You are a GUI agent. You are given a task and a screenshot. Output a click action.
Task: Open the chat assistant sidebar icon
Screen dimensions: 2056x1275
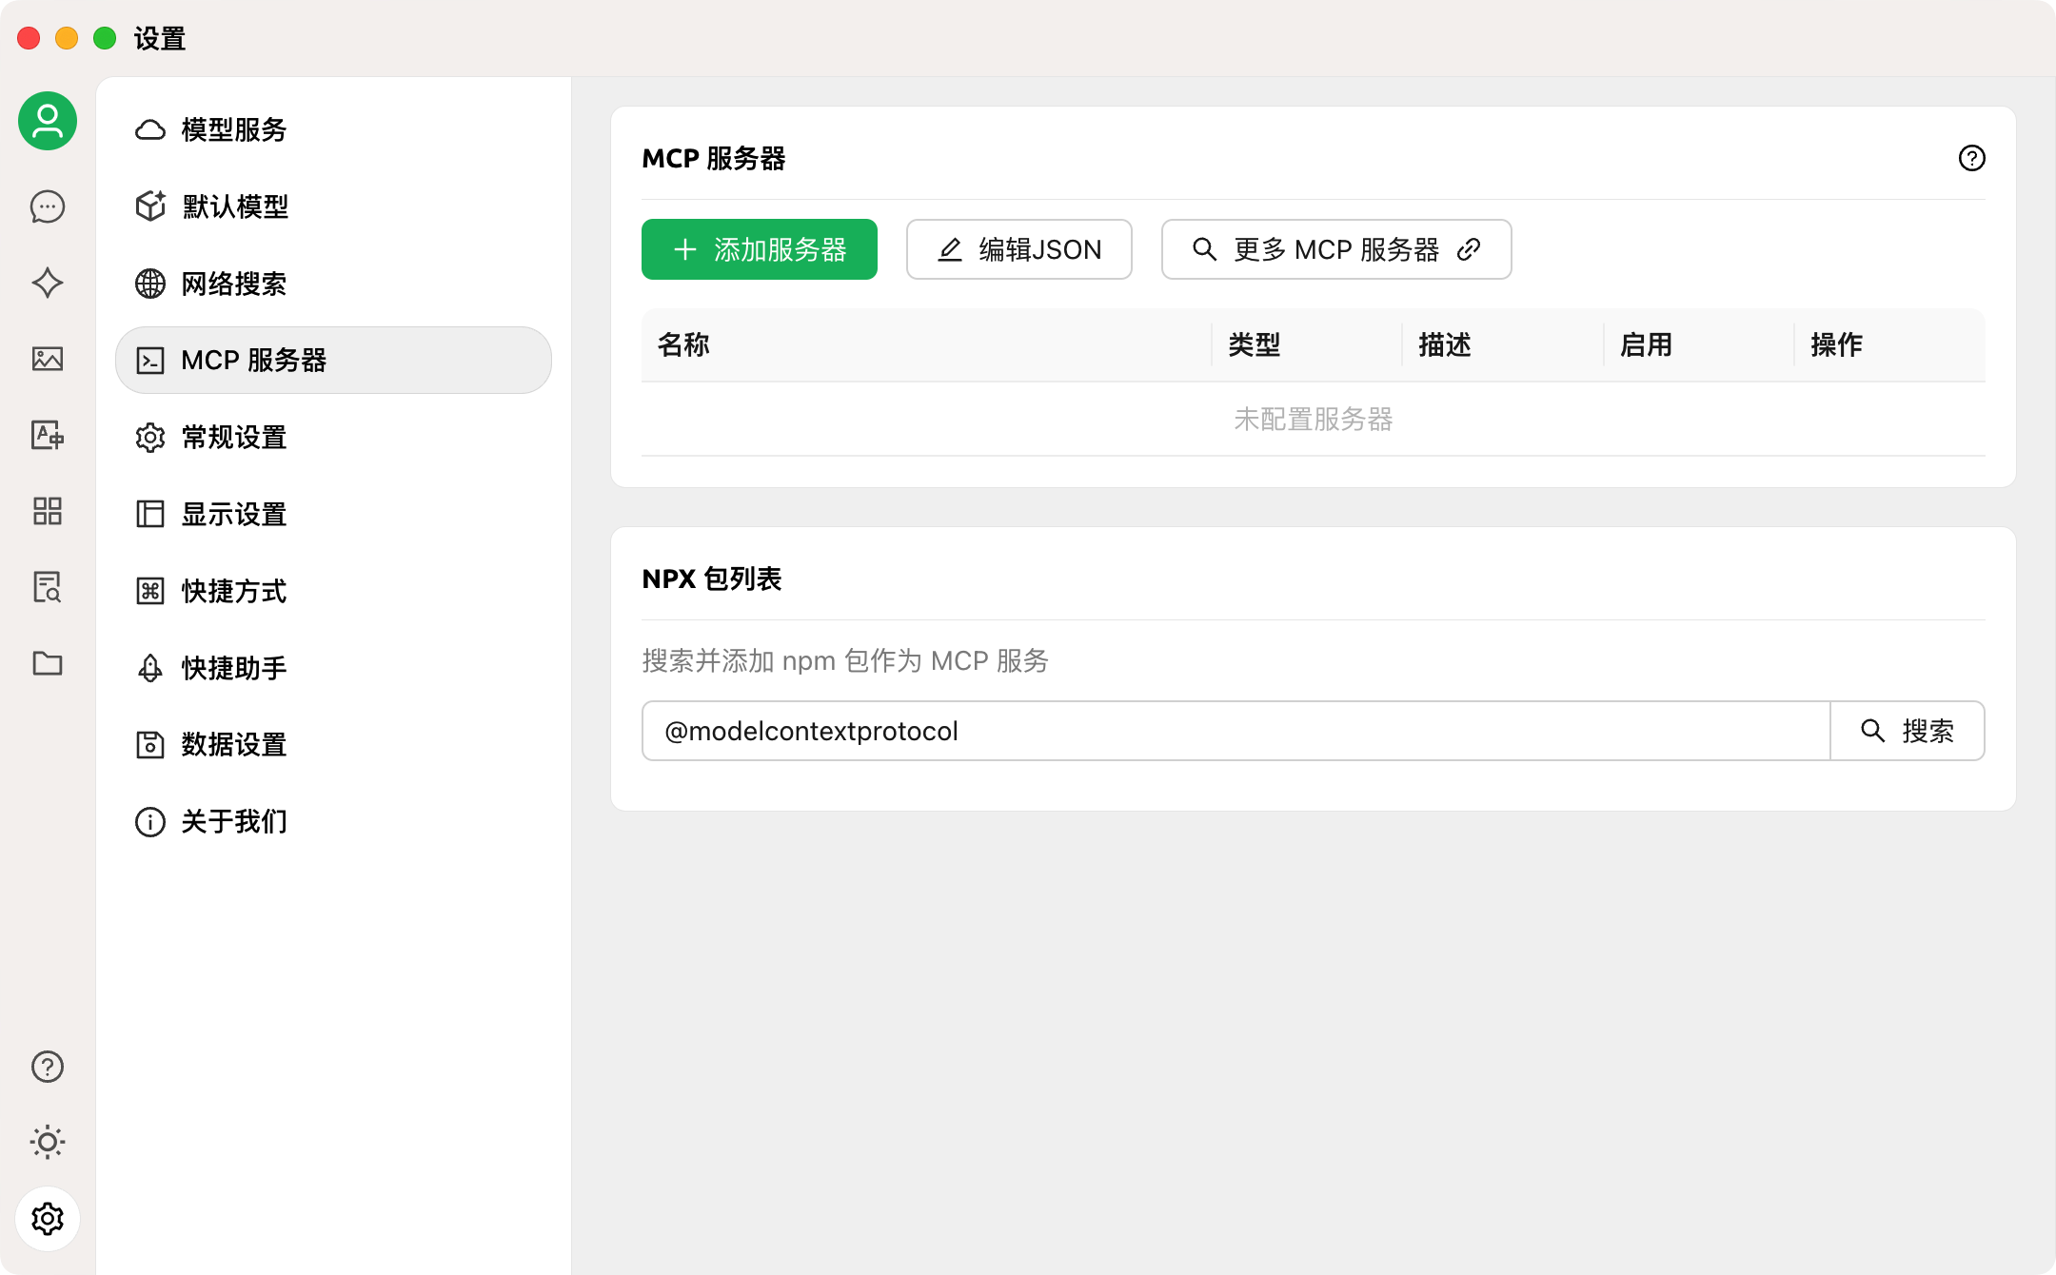pos(48,206)
